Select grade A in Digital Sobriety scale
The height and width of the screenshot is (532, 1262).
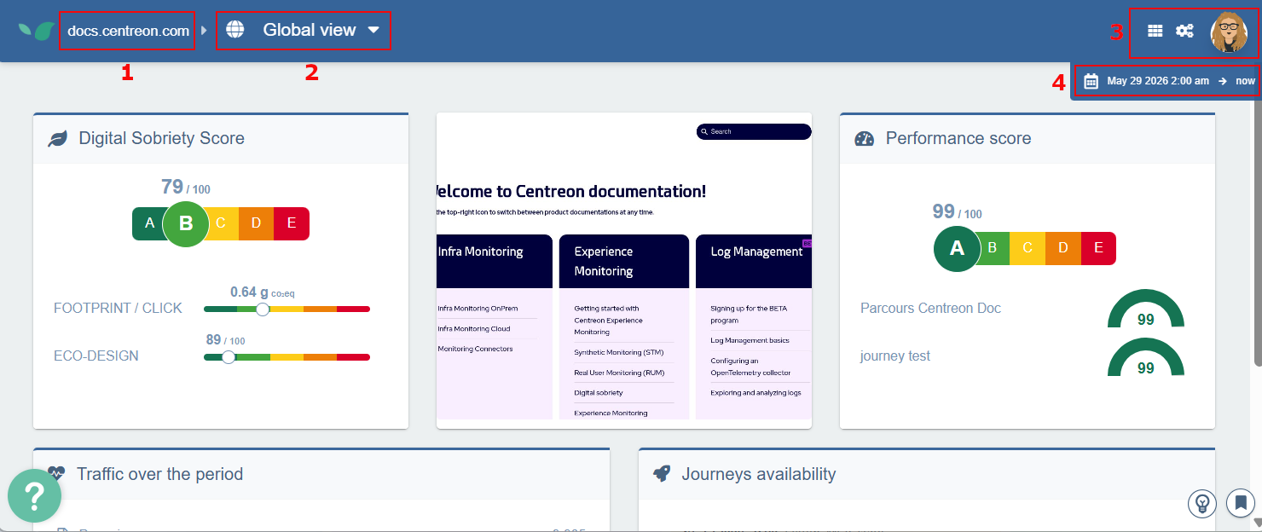pyautogui.click(x=149, y=223)
